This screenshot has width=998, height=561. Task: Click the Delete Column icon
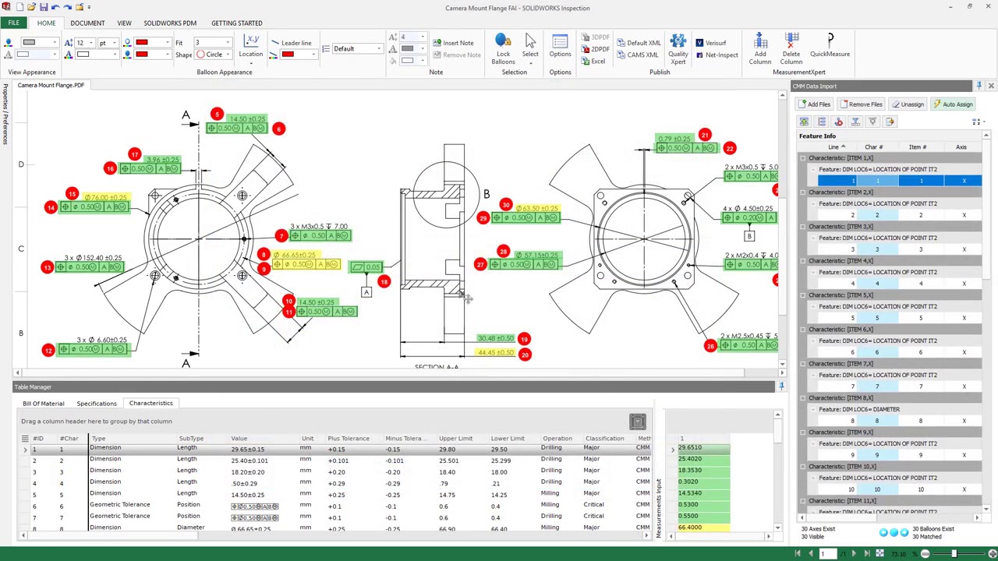tap(791, 49)
